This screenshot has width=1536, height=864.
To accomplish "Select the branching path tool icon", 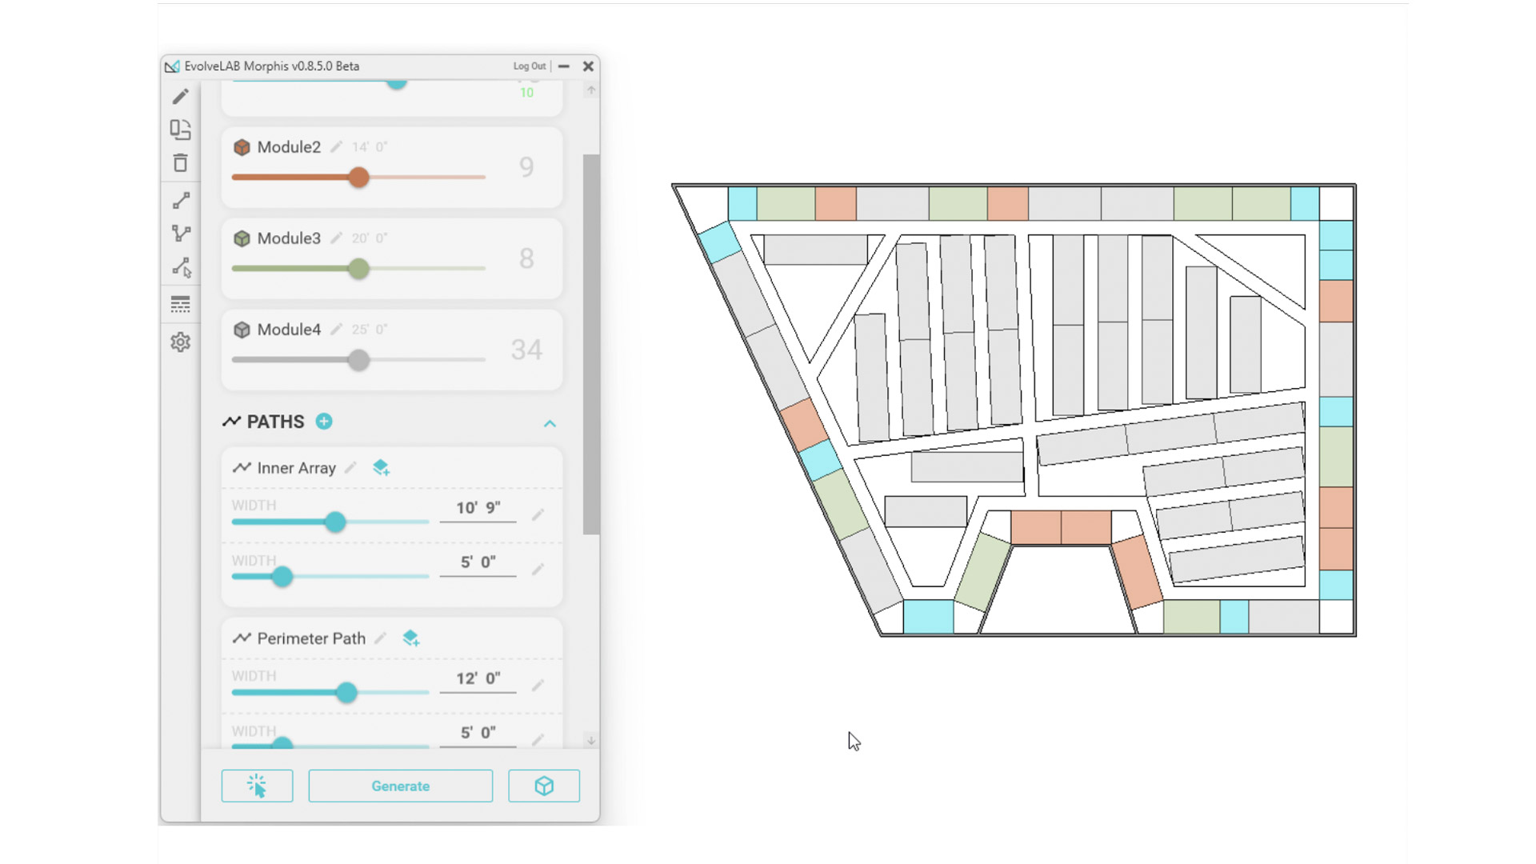I will coord(181,234).
